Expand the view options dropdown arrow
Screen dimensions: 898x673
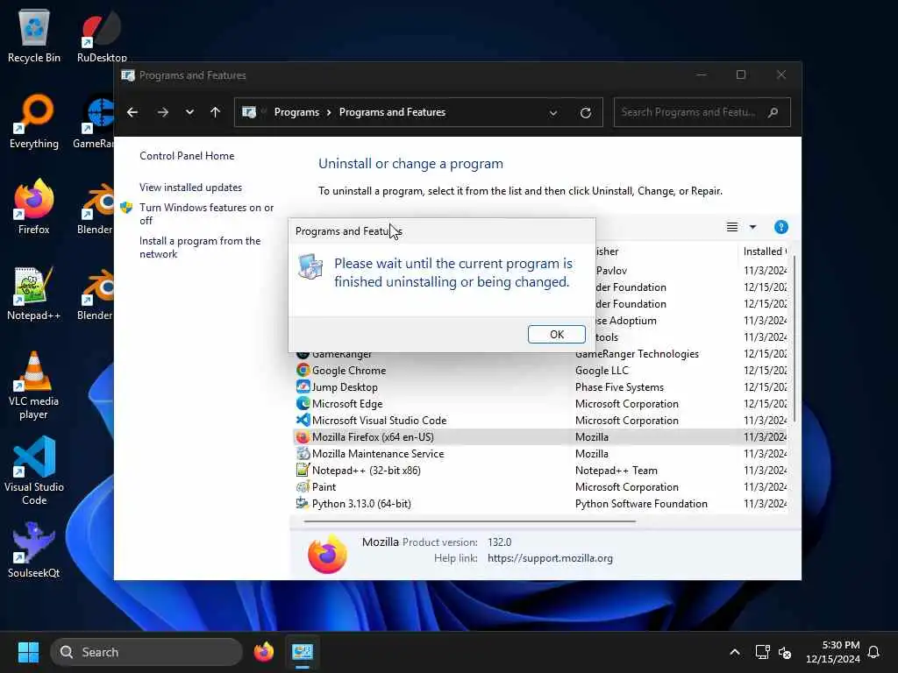click(752, 227)
